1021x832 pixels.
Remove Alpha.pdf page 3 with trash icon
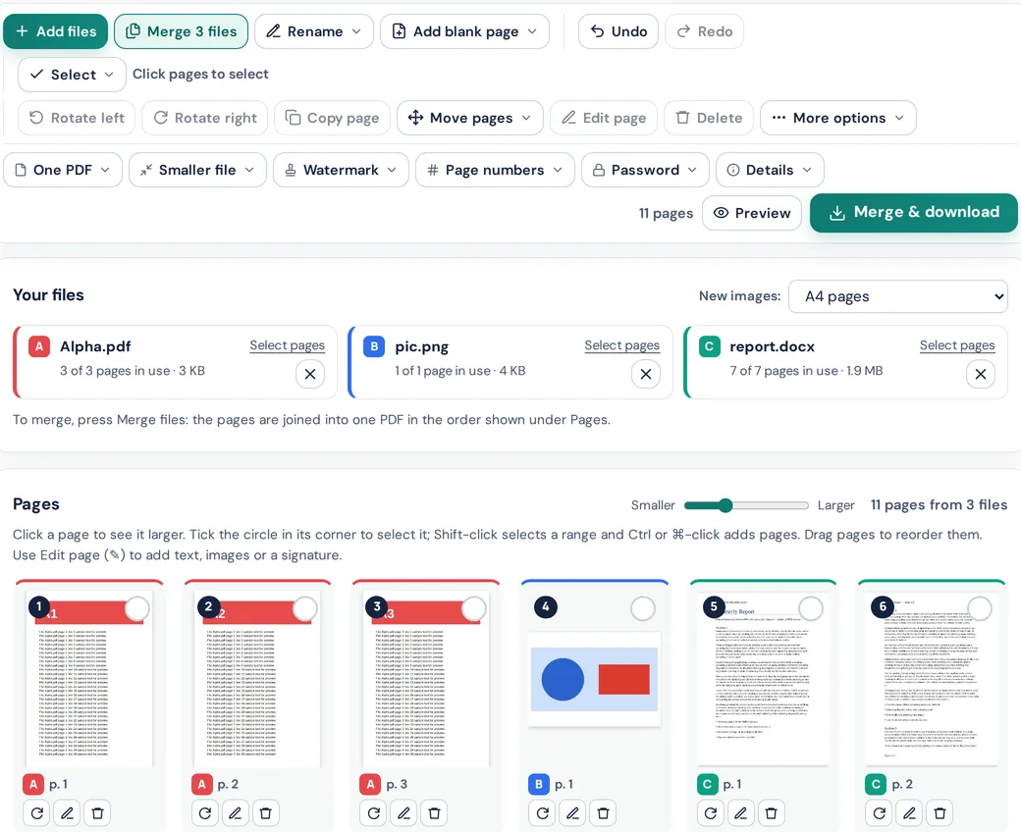434,812
